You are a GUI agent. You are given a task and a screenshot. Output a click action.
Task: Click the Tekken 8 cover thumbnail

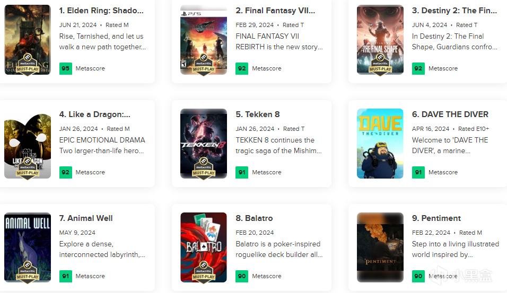coord(204,144)
